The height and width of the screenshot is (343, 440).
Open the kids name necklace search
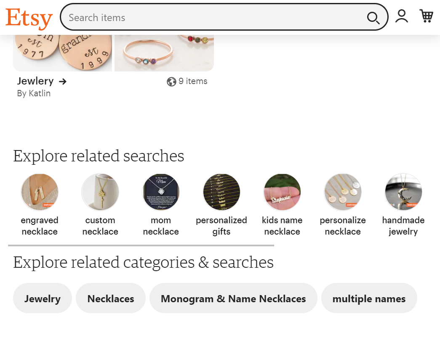tap(282, 192)
